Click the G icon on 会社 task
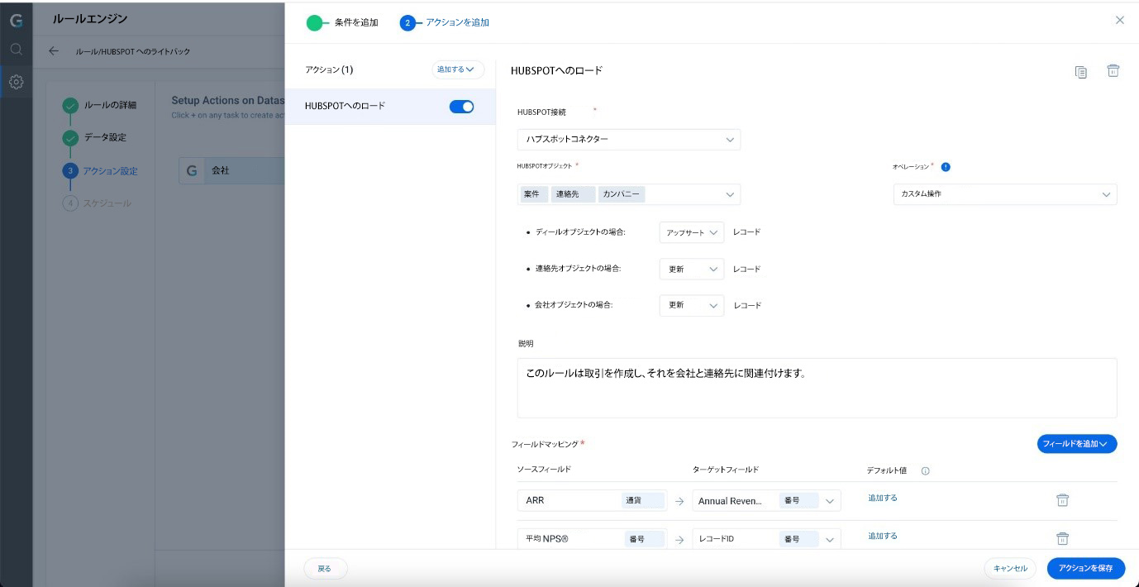This screenshot has height=587, width=1139. click(x=193, y=170)
